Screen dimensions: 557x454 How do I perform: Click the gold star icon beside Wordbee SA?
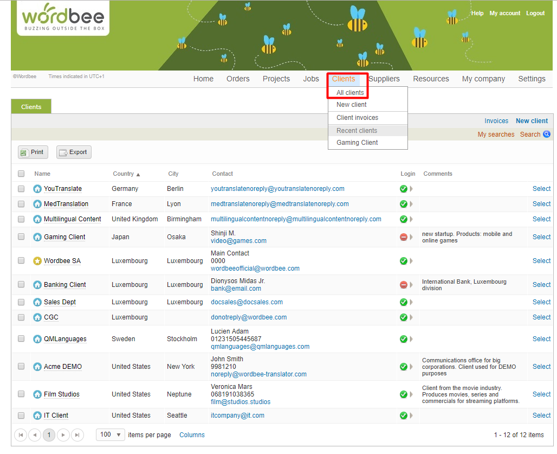coord(37,261)
